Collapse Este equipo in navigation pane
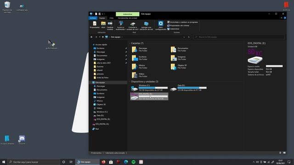Image resolution: width=294 pixels, height=165 pixels. tap(91, 82)
